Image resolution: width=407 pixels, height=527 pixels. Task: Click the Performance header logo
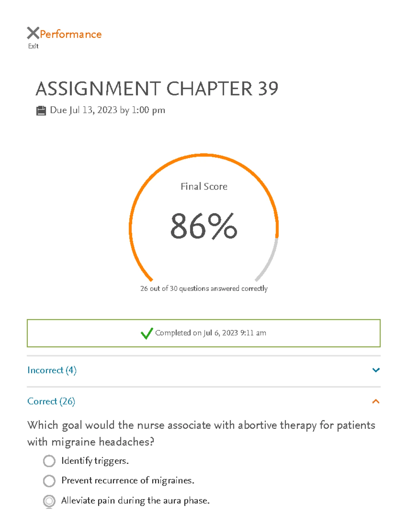coord(70,34)
